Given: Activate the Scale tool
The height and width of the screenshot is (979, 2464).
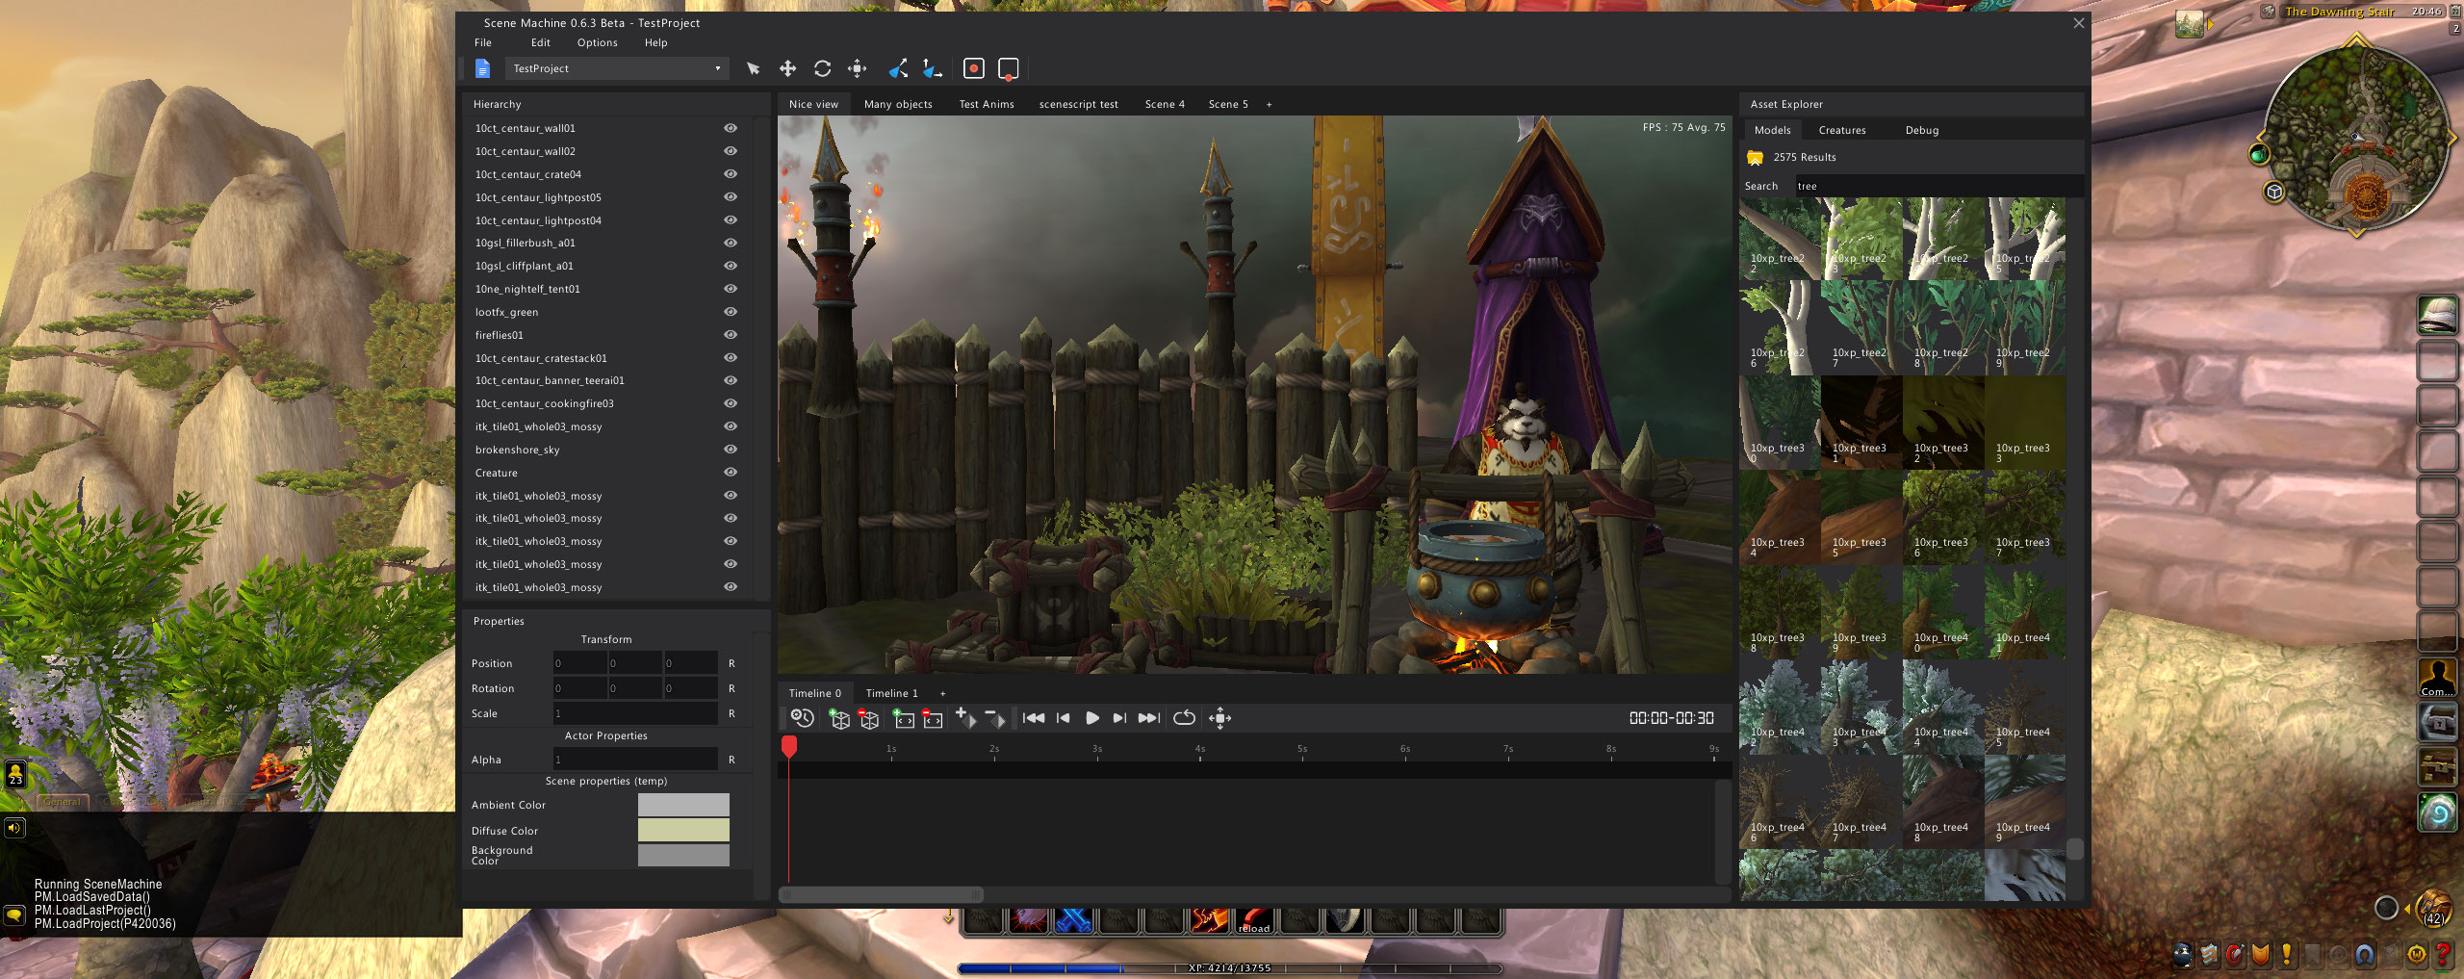Looking at the screenshot, I should [x=857, y=68].
